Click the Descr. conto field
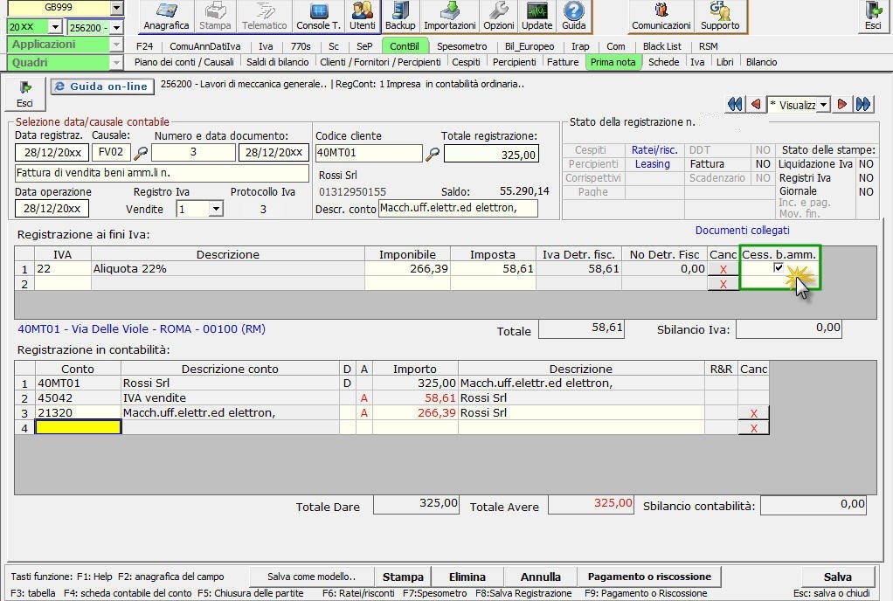Viewport: 893px width, 601px height. tap(457, 208)
